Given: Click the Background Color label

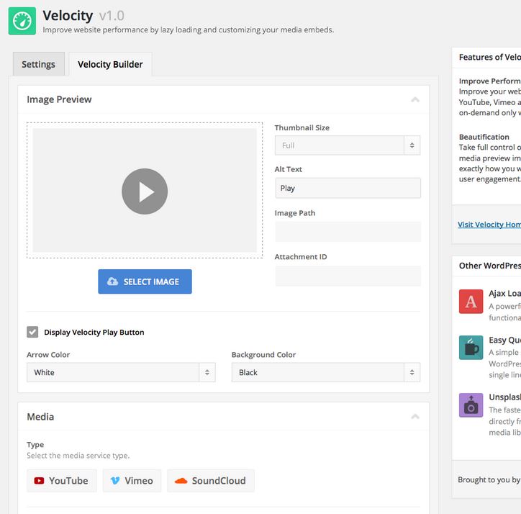Looking at the screenshot, I should [x=263, y=355].
